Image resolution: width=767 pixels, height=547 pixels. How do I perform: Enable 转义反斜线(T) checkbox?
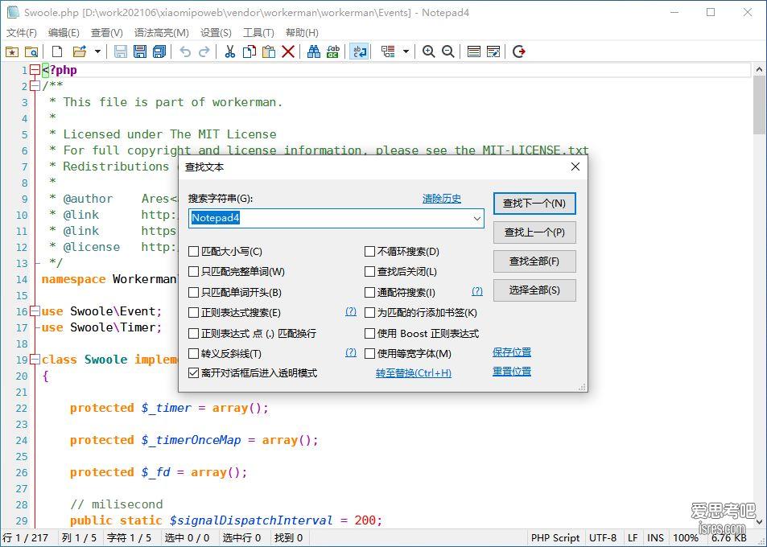[194, 353]
